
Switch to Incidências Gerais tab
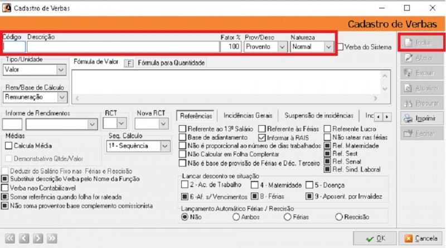pyautogui.click(x=248, y=116)
